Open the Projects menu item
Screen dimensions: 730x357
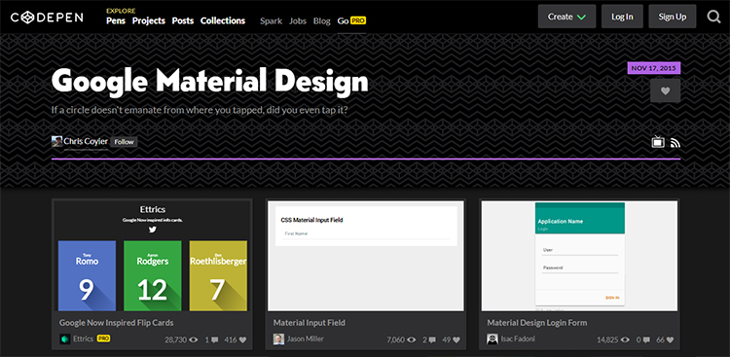pyautogui.click(x=149, y=21)
